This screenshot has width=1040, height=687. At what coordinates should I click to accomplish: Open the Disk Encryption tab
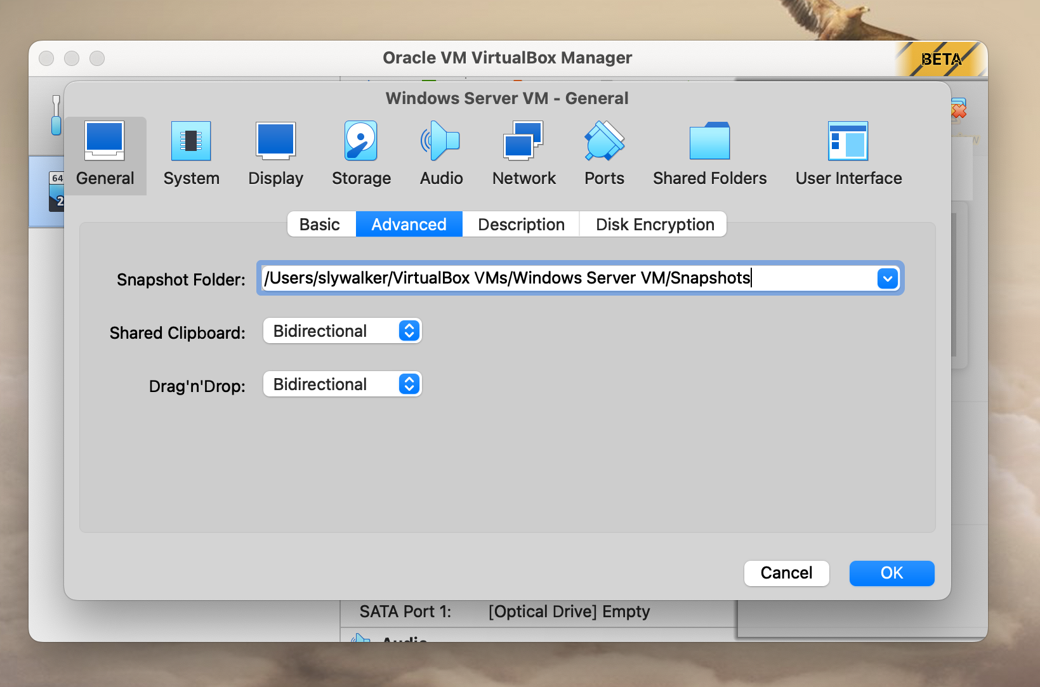654,225
